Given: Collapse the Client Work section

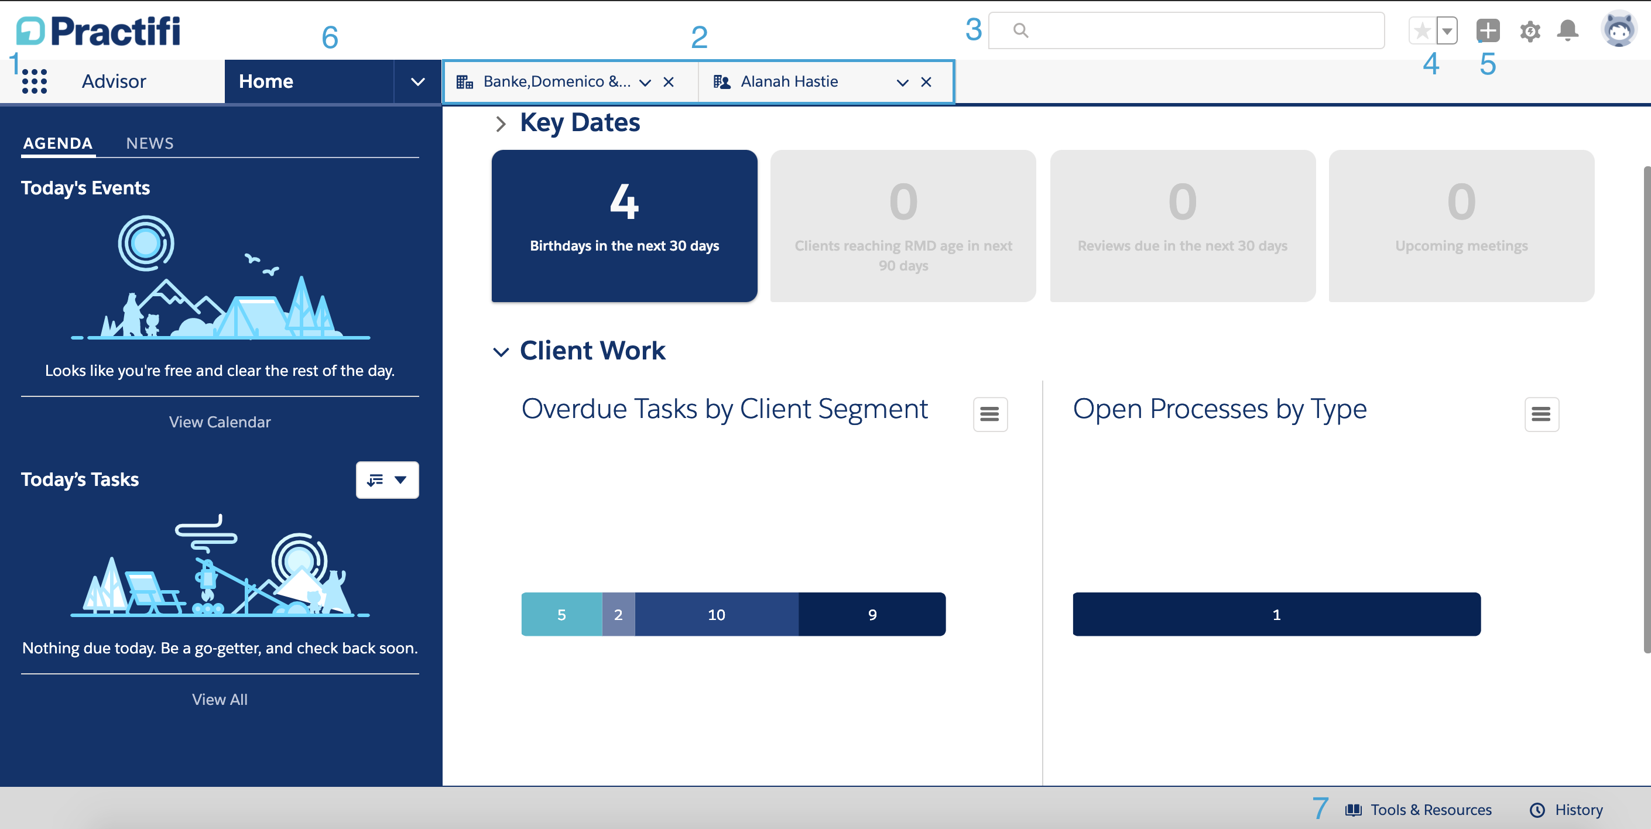Looking at the screenshot, I should pyautogui.click(x=501, y=351).
